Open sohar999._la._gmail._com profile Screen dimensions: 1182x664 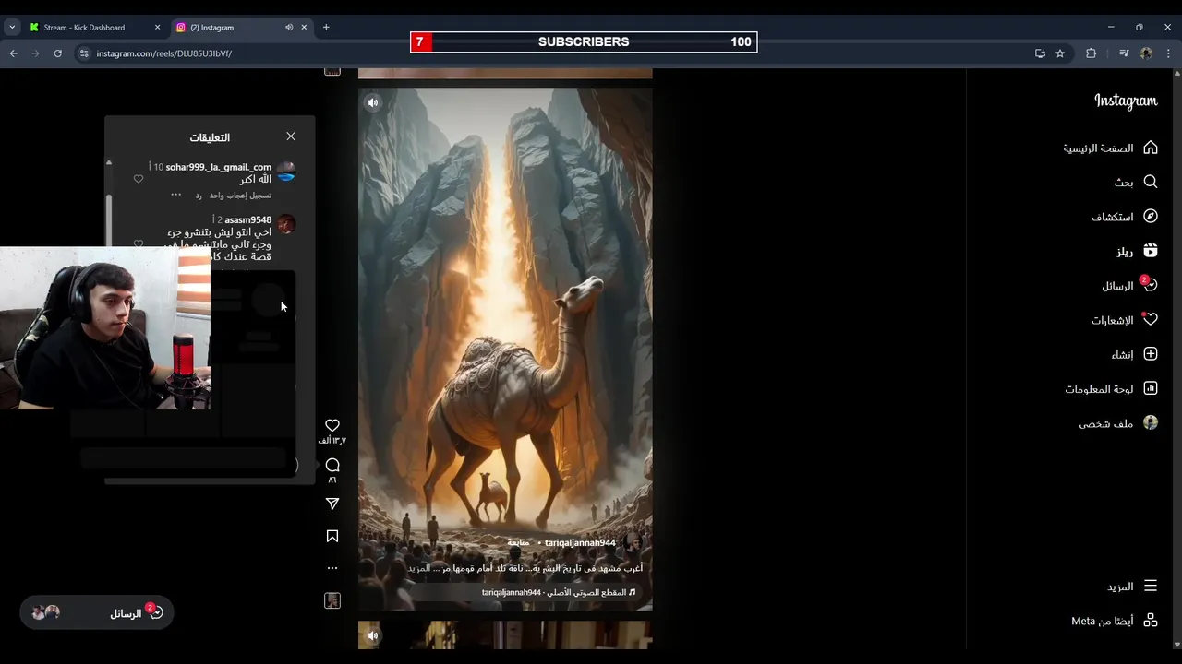218,167
